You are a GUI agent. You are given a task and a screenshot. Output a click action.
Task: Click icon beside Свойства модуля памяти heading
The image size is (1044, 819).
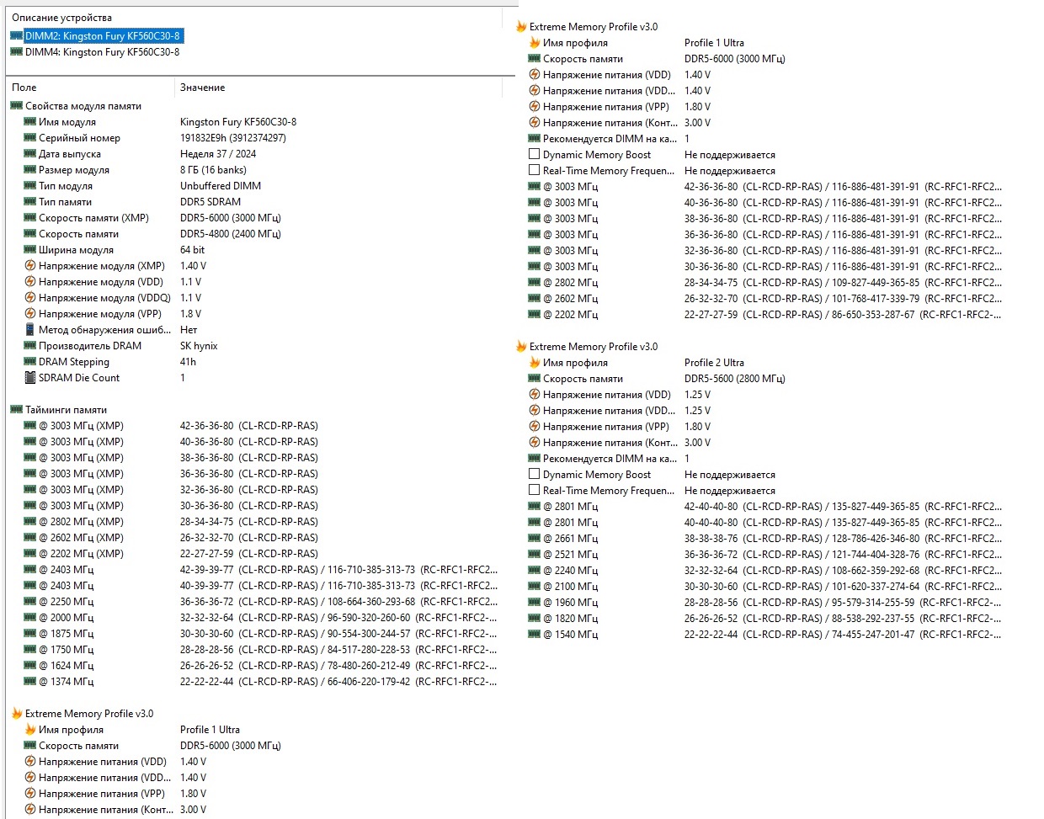[x=17, y=106]
